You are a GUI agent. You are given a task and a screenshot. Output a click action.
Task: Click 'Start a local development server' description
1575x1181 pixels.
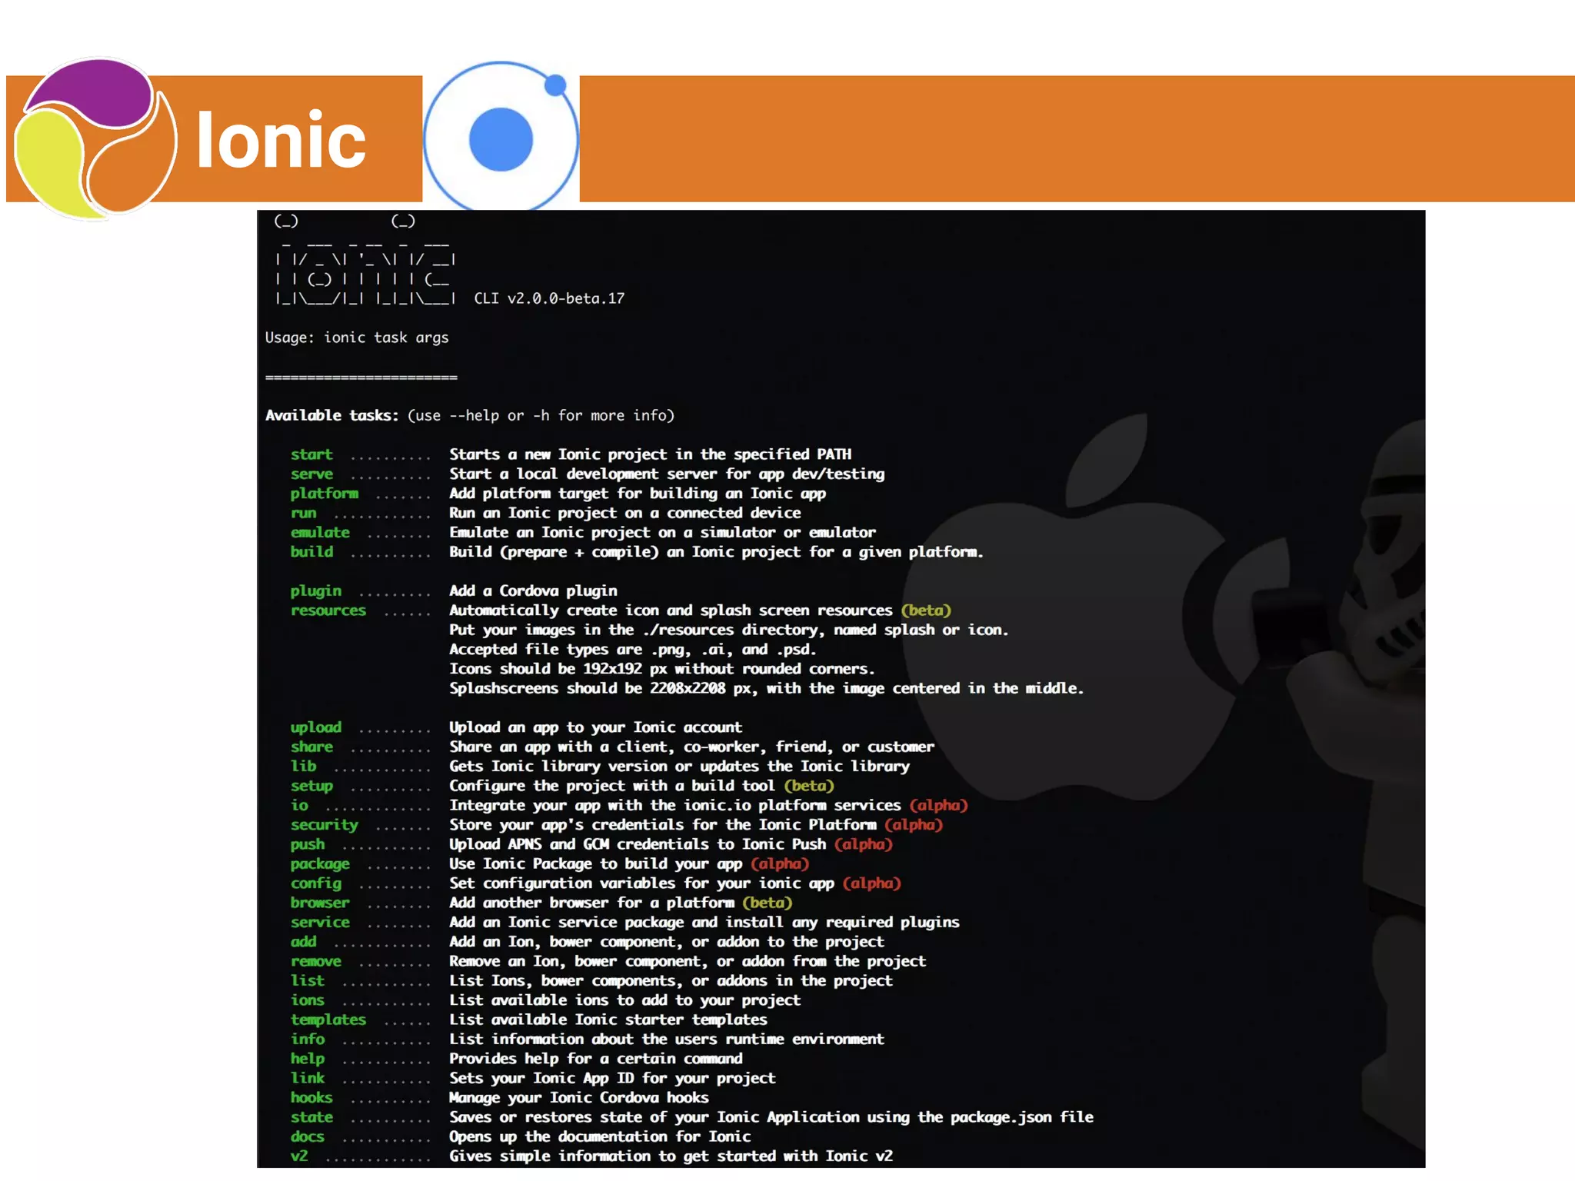click(x=667, y=474)
